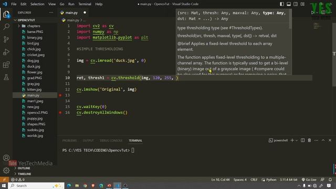
Task: Open the Extensions view
Action: 6,65
